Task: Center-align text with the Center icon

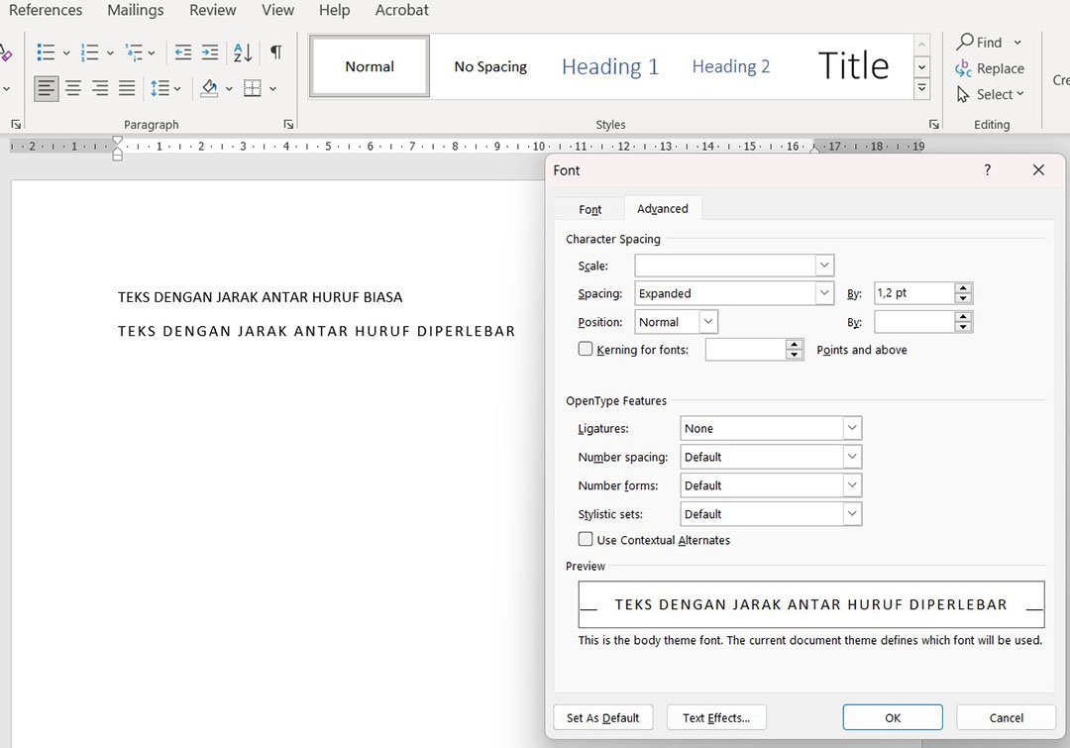Action: [x=73, y=89]
